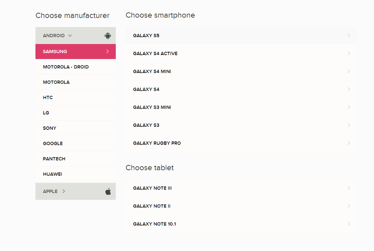Select Huawei manufacturer entry

coord(76,174)
